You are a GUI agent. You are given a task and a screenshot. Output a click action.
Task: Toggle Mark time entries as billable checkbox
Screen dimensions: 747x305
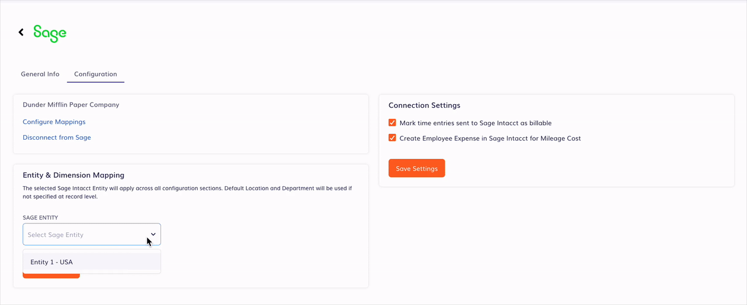[x=392, y=123]
